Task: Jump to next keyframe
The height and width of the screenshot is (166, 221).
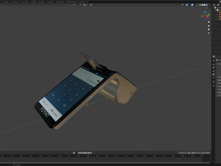Action: [88, 153]
